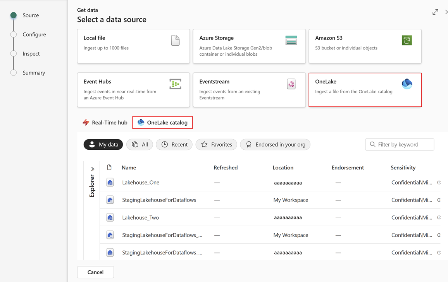448x282 pixels.
Task: Click the Explorer vertical label
Action: [92, 186]
